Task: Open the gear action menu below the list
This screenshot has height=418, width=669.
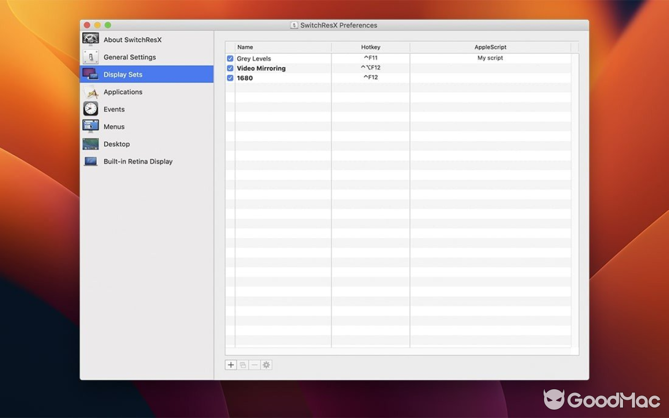Action: point(266,364)
